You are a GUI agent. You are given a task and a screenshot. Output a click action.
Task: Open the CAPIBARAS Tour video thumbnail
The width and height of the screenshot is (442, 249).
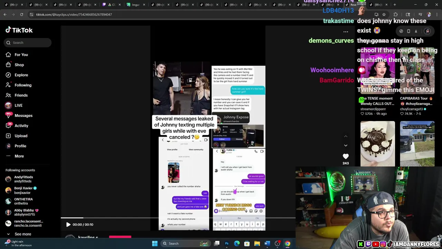click(417, 71)
